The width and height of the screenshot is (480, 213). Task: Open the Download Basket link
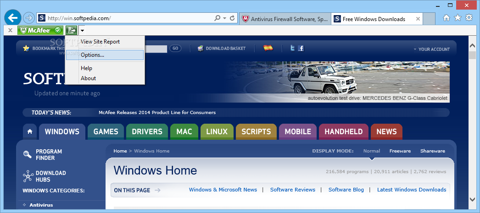226,48
